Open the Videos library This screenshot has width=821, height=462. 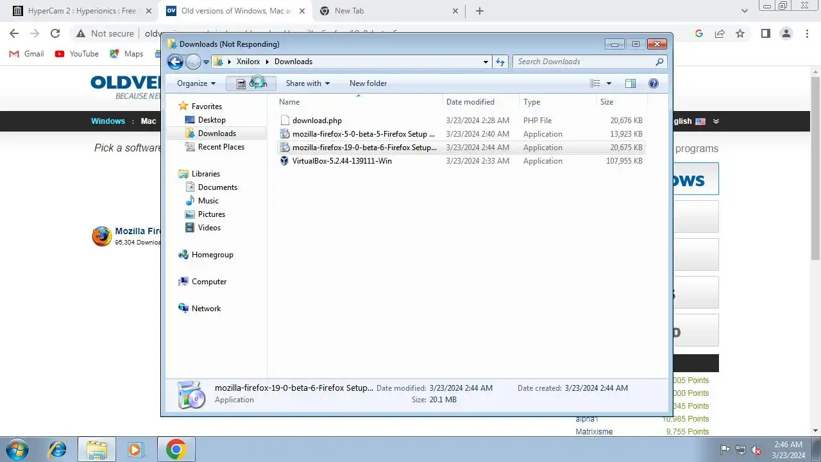[209, 228]
